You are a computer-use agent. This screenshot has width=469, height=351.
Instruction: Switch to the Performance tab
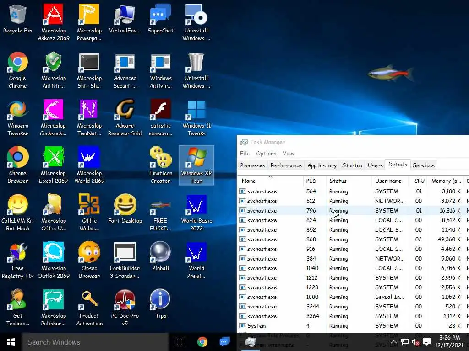click(286, 165)
